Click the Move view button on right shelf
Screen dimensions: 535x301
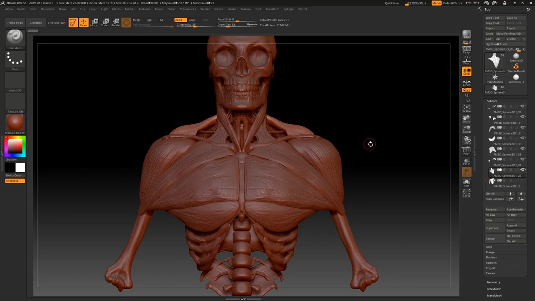[x=466, y=119]
